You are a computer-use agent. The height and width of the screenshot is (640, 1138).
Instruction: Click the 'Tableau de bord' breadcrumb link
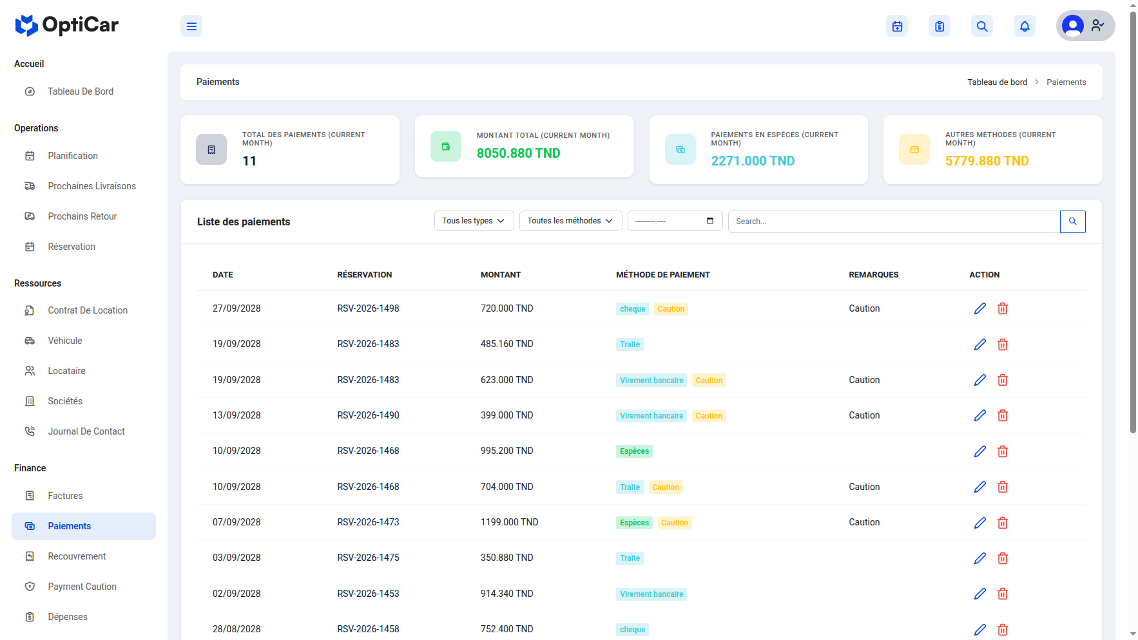pyautogui.click(x=997, y=82)
